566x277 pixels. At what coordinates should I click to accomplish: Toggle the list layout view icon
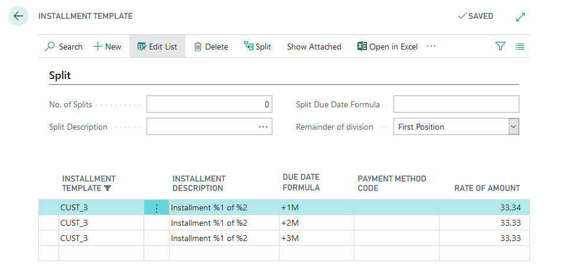click(520, 47)
